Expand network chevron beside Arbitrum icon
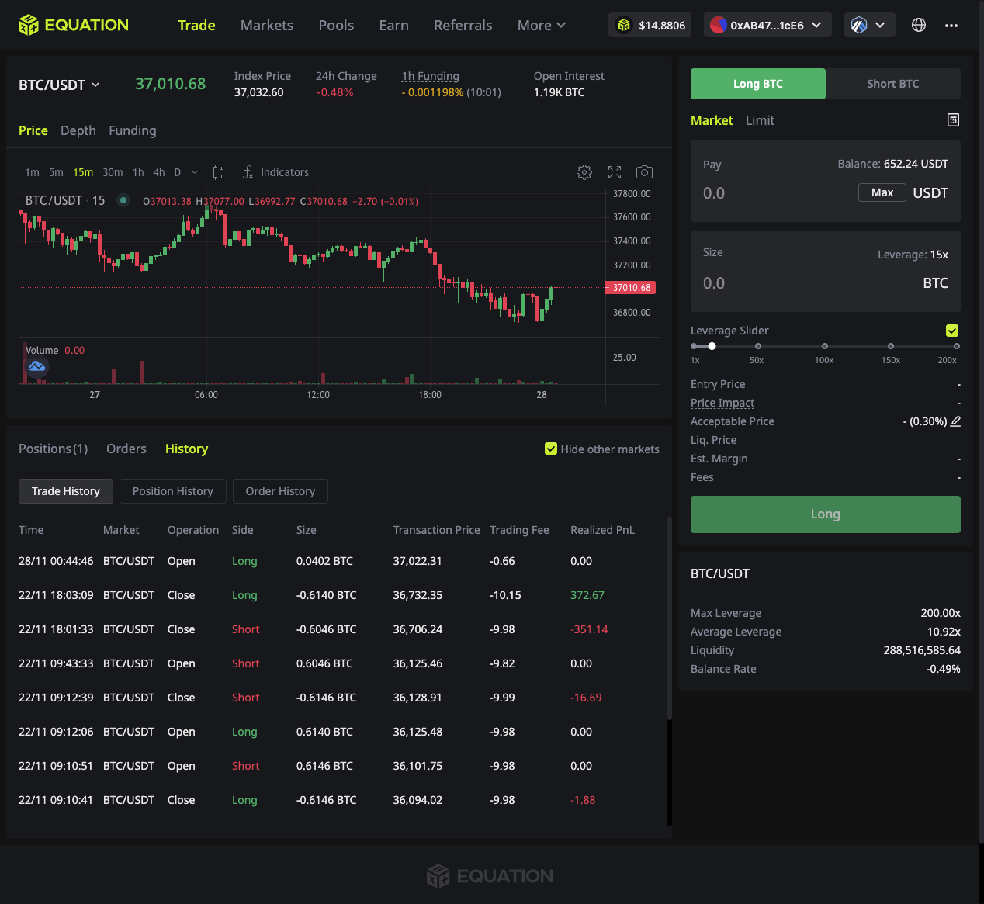Screen dimensions: 984x904 (x=880, y=25)
